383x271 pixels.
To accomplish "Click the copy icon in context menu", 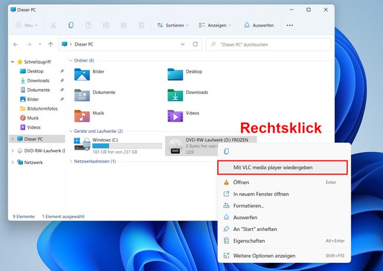I will 226,151.
